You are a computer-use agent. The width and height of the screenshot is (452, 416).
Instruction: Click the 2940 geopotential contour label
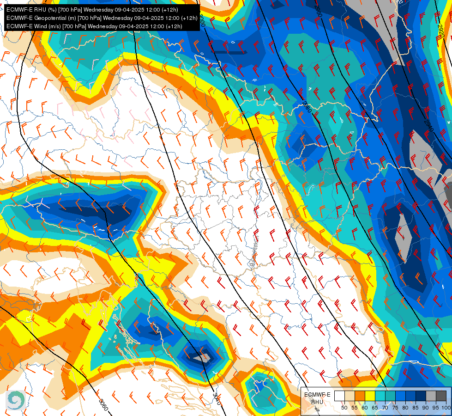click(x=428, y=126)
